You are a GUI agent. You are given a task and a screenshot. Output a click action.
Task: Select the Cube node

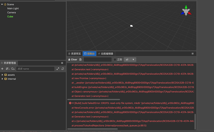click(10, 16)
